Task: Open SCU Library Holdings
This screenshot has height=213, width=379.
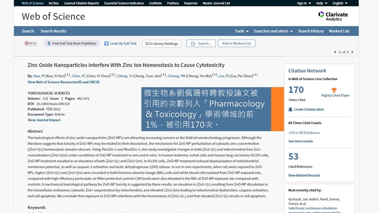Action: click(162, 43)
